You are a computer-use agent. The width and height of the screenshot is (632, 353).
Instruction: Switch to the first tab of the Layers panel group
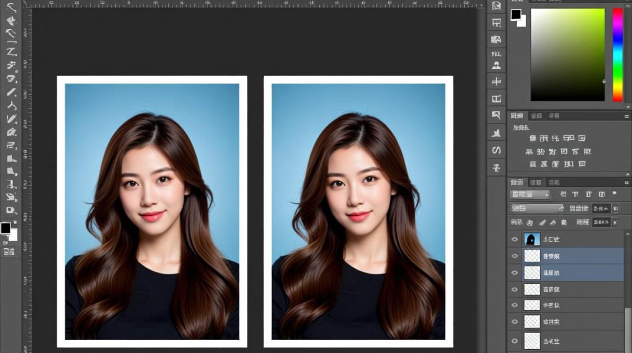coord(517,182)
